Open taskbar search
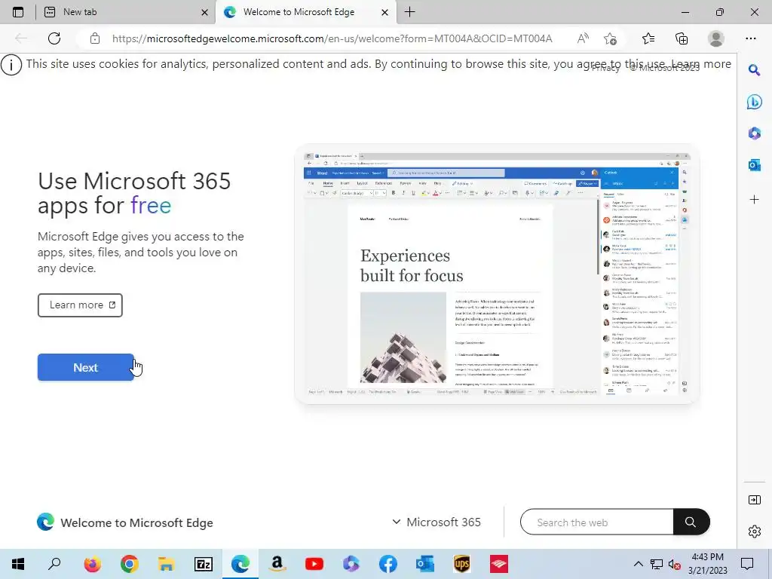The image size is (772, 579). coord(54,564)
